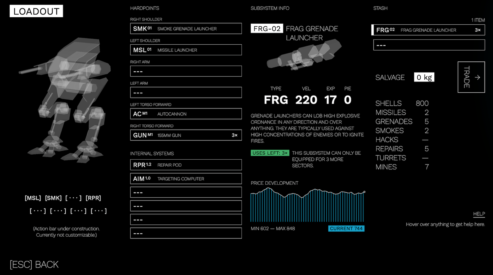Click the USES LEFT: 3× indicator
Screen dimensions: 493x275
(270, 153)
